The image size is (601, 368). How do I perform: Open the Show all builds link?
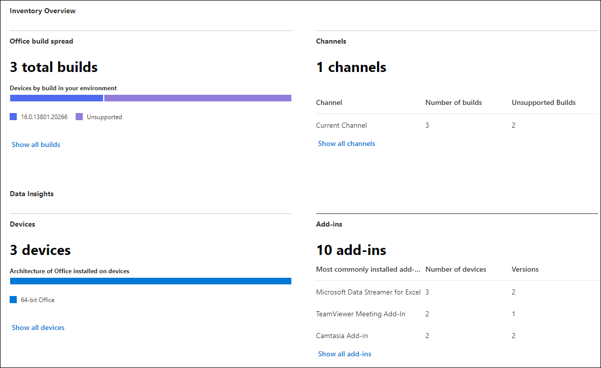[x=36, y=144]
